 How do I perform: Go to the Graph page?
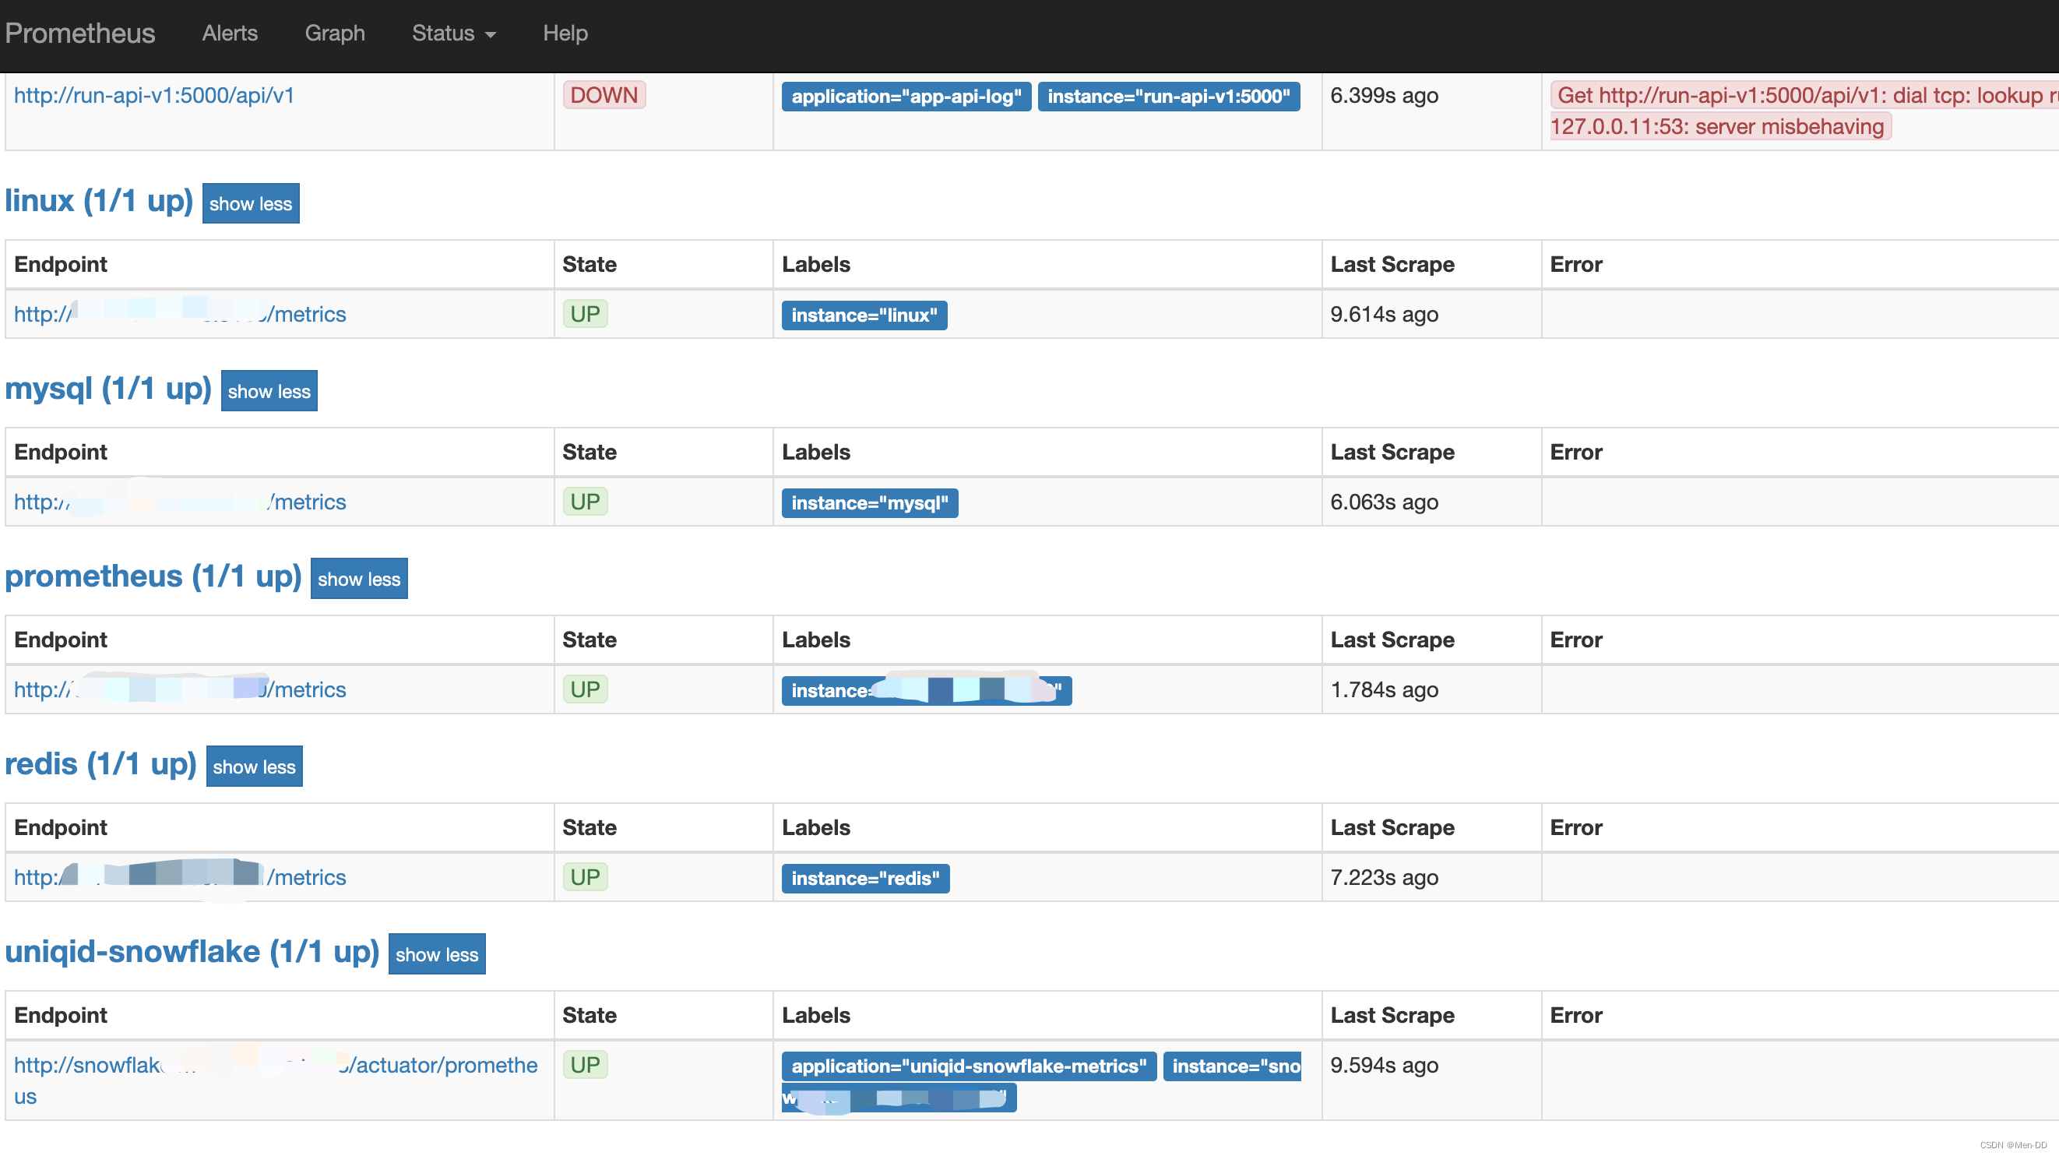click(x=334, y=33)
